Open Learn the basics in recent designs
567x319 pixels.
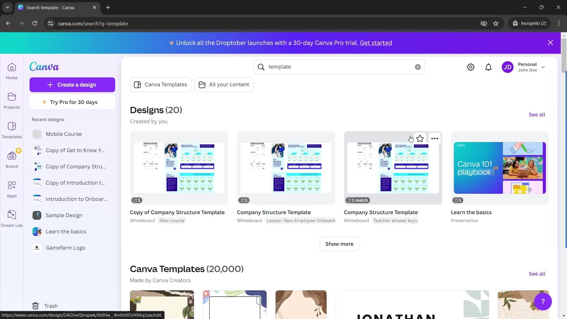(x=72, y=232)
